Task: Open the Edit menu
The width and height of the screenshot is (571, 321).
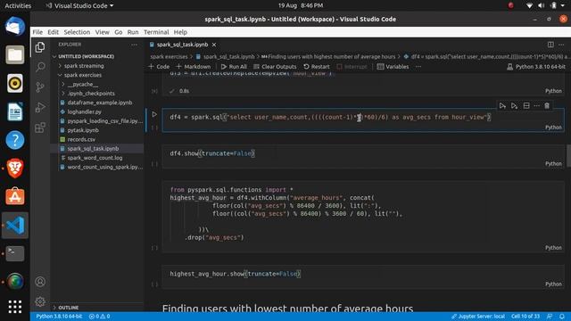Action: point(54,32)
